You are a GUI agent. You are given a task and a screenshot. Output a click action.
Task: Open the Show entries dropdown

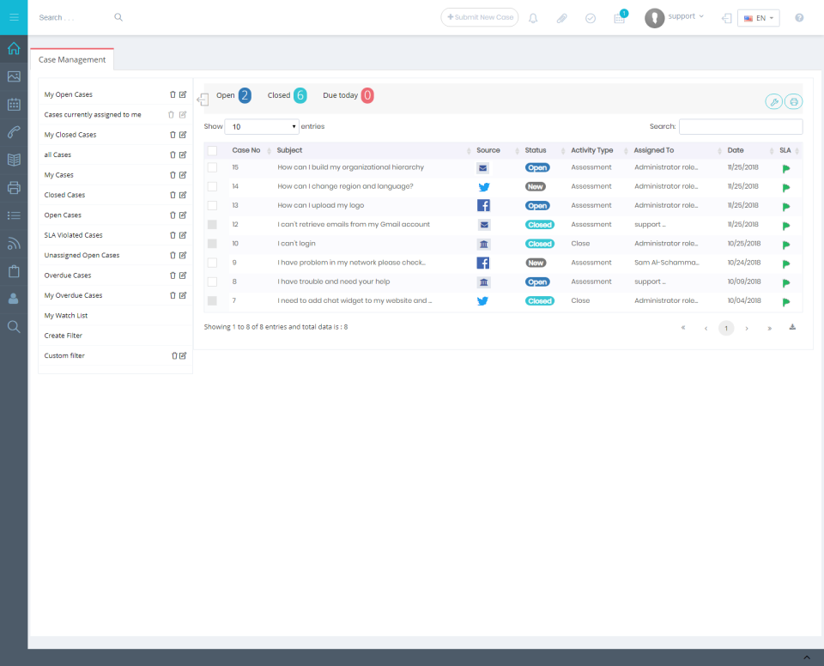click(x=262, y=125)
